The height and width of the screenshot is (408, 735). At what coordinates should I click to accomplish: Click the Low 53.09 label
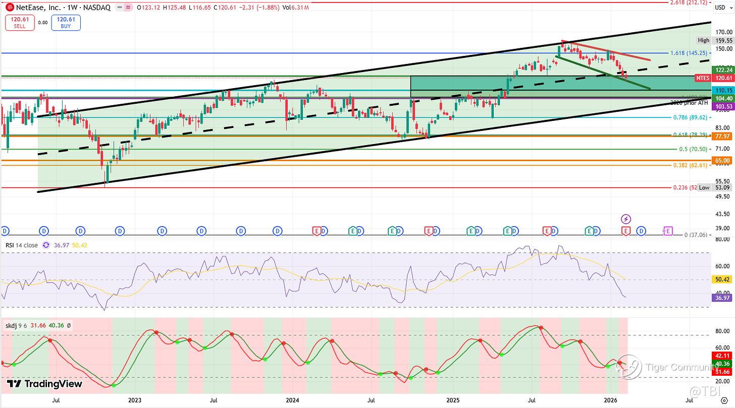714,187
